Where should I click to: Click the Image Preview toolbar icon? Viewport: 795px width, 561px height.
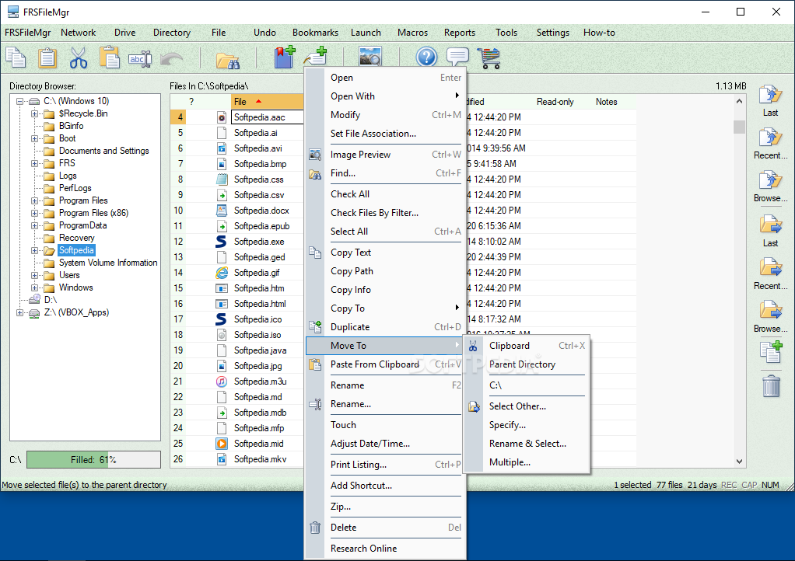point(370,57)
